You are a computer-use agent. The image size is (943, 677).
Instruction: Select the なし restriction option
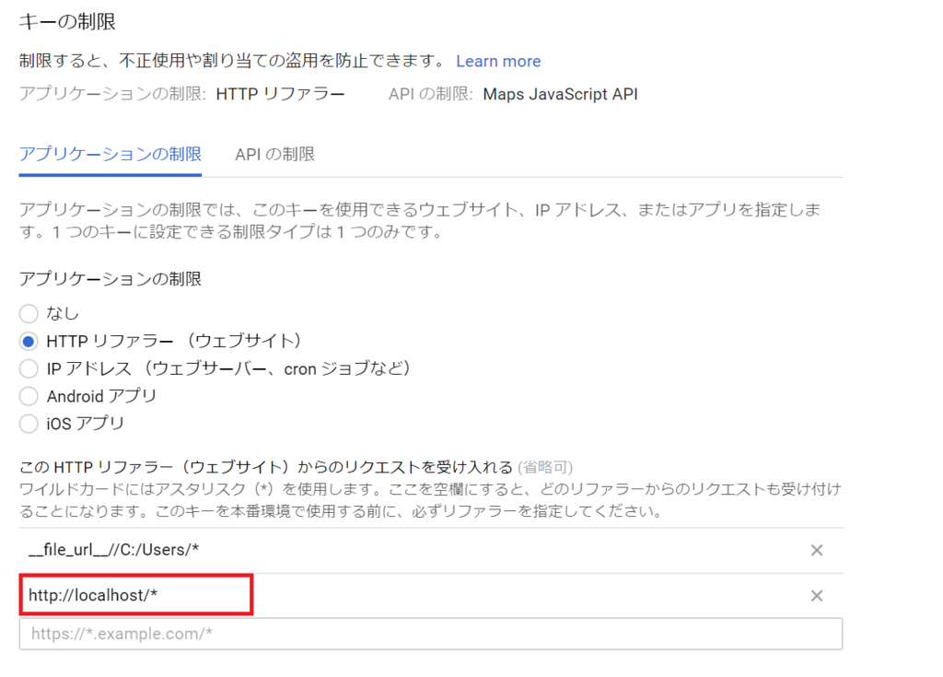tap(29, 313)
